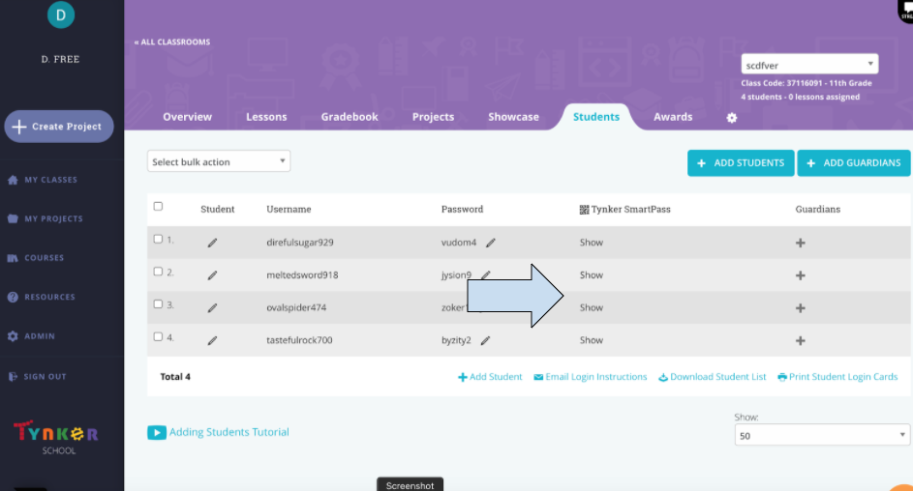
Task: Click the tutorial video play icon
Action: pyautogui.click(x=157, y=432)
